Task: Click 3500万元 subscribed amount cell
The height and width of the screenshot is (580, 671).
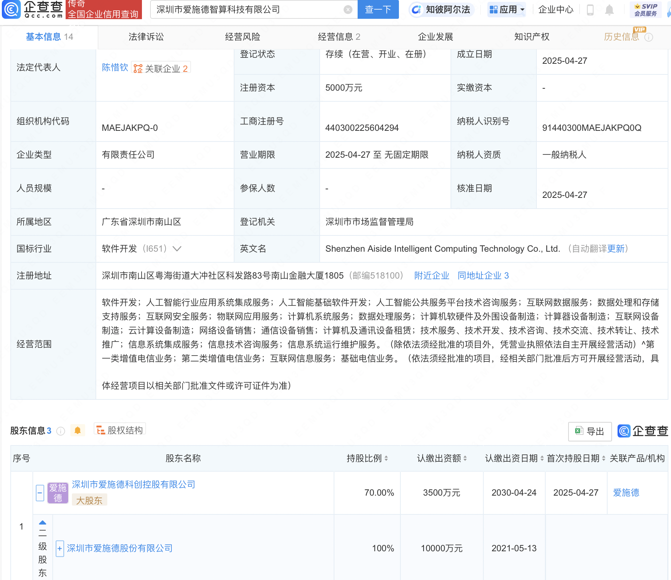Action: pyautogui.click(x=442, y=493)
